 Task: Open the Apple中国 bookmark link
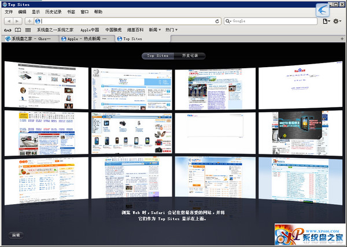(89, 30)
